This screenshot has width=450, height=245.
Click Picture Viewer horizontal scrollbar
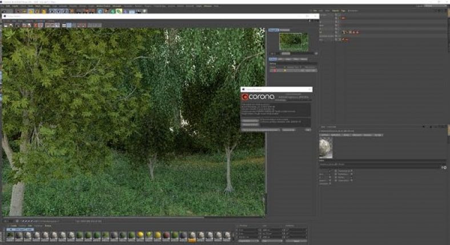[x=103, y=218]
